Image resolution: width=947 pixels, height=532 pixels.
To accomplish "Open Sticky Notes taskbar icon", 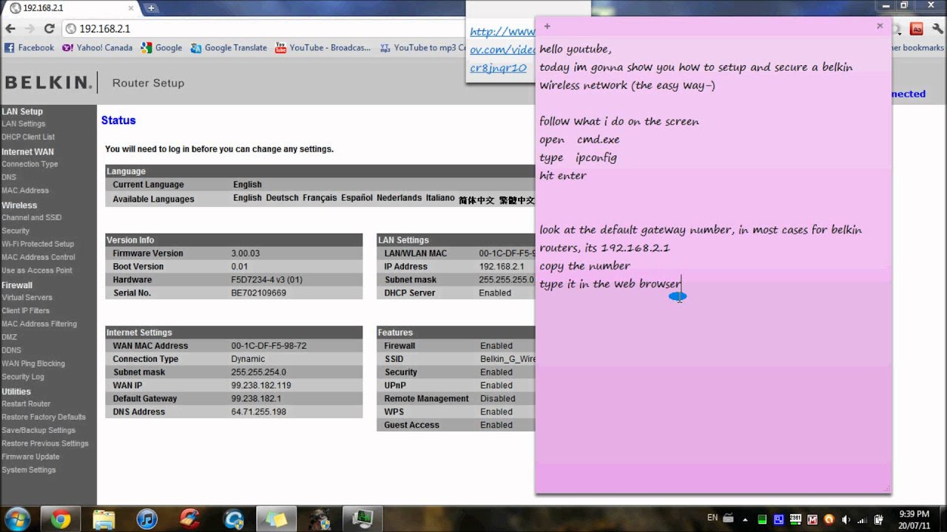I will click(x=276, y=519).
